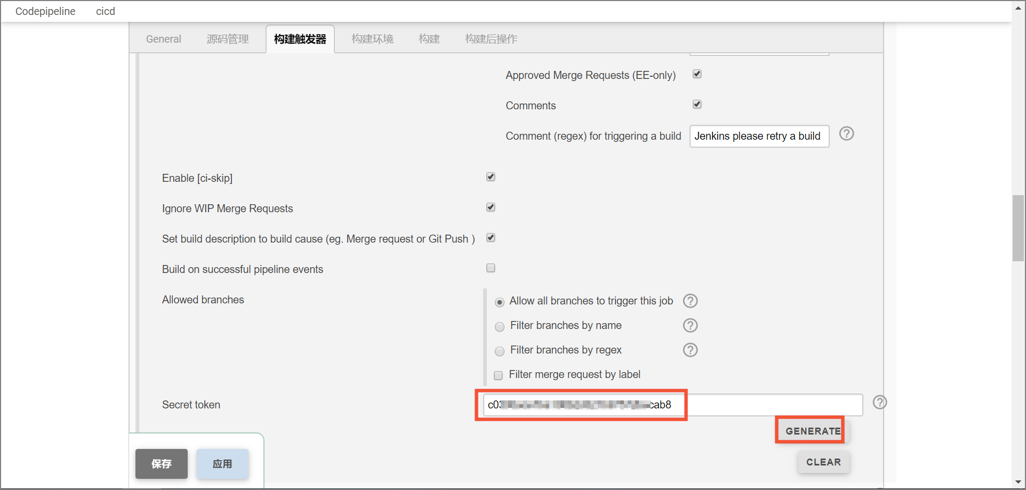Uncheck Set build description to build cause
The image size is (1026, 490).
[491, 238]
